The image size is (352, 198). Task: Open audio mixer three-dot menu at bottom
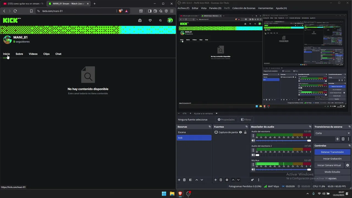tap(258, 180)
